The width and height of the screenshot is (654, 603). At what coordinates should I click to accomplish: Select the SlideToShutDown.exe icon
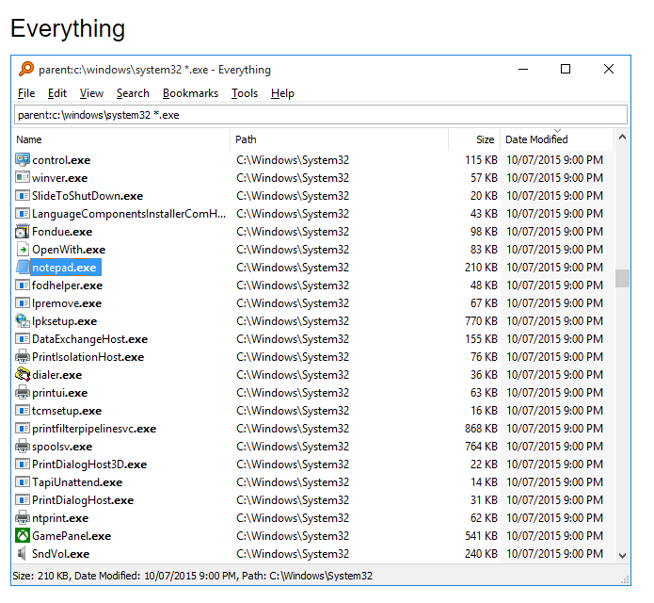[x=23, y=195]
